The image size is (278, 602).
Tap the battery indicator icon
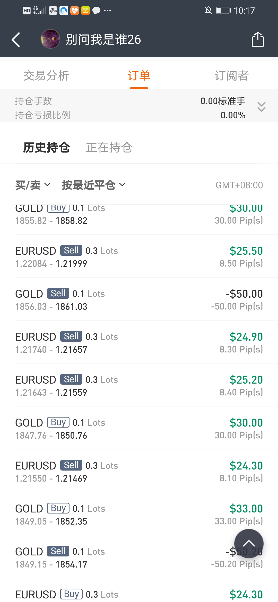(223, 11)
